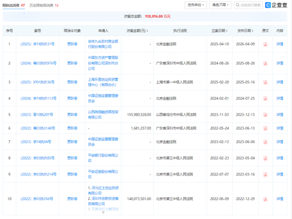Screen dimensions: 292x219
Task: Open PDF original for case 粤03执3148号
Action: coord(266,128)
